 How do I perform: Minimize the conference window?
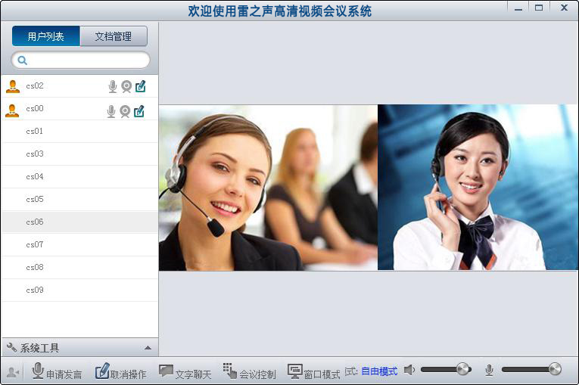pyautogui.click(x=518, y=8)
